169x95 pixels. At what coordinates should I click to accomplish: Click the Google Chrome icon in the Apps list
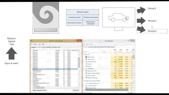(86, 59)
